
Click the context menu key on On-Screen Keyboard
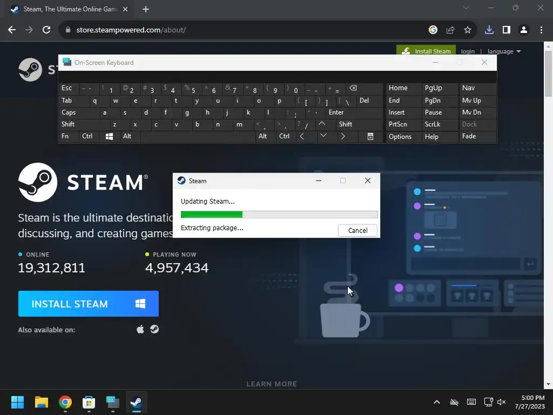click(x=370, y=136)
